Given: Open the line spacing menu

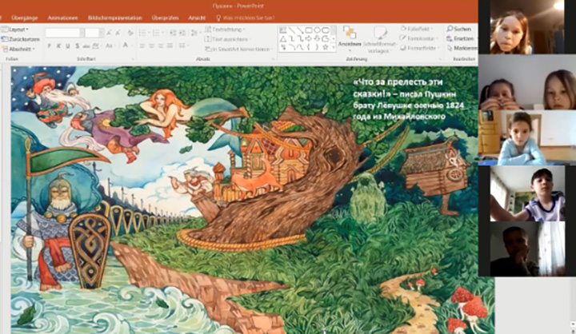Looking at the screenshot, I should [x=194, y=33].
